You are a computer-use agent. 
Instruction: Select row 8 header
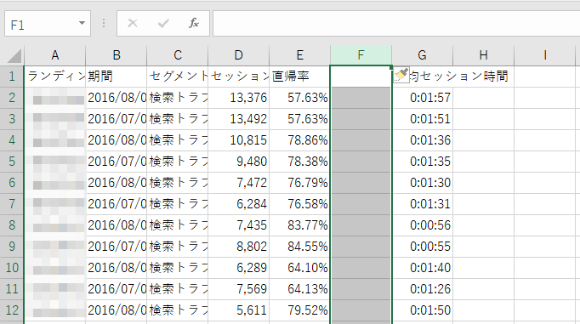(x=12, y=225)
